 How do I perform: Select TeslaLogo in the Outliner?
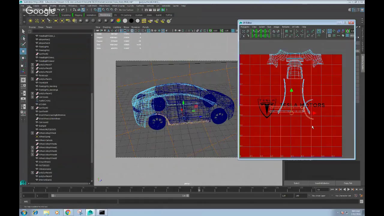(x=43, y=75)
